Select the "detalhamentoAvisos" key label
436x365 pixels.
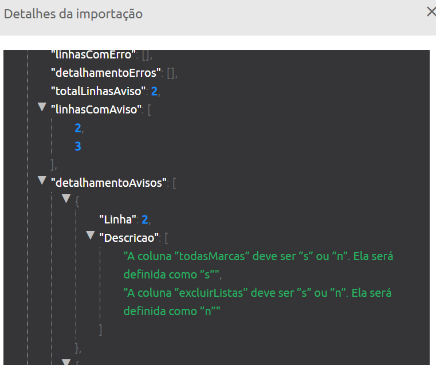[109, 183]
